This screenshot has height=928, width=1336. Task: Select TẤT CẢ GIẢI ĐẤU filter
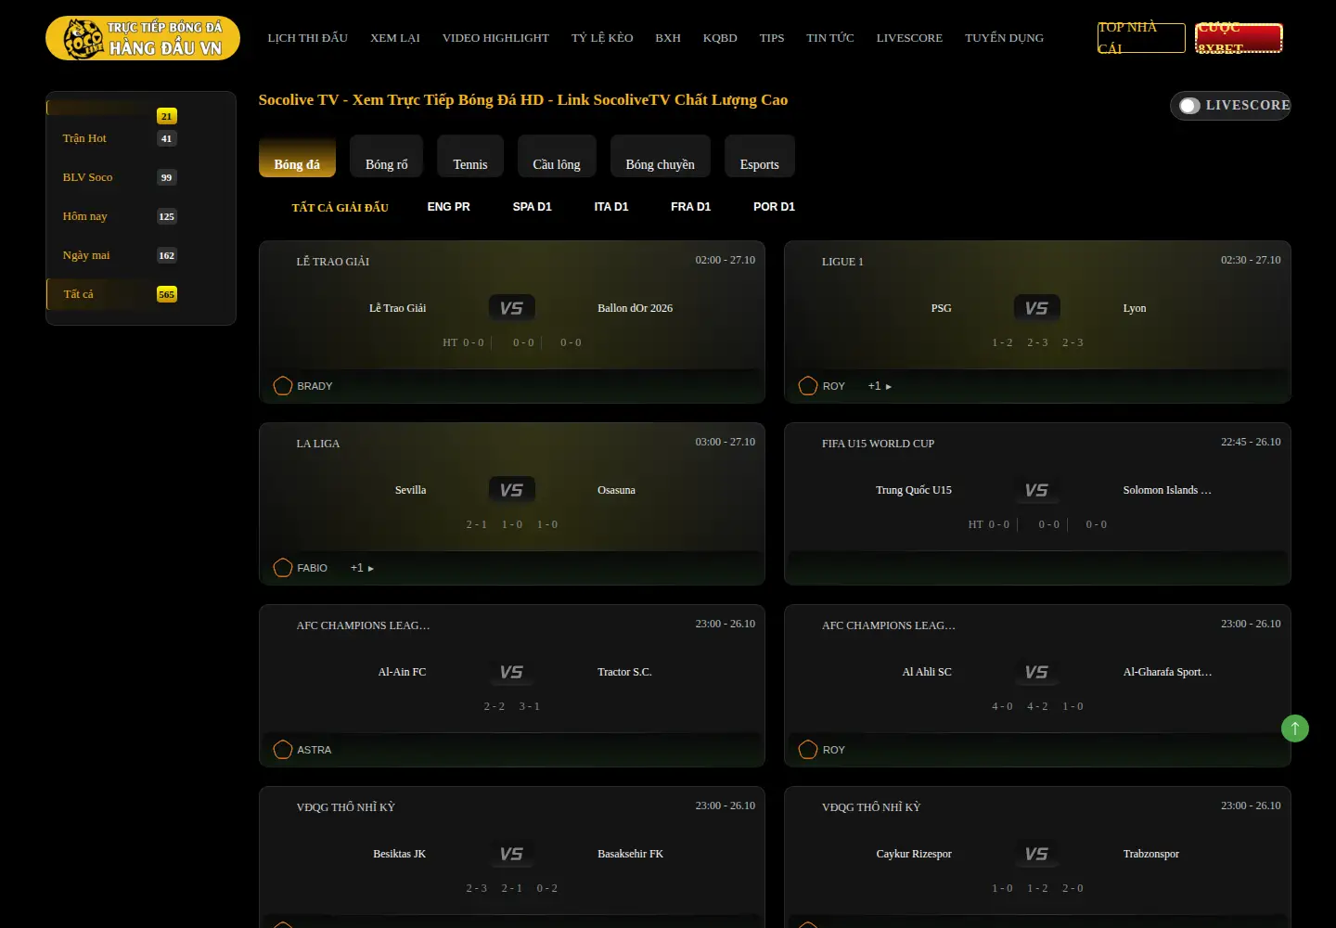(340, 208)
